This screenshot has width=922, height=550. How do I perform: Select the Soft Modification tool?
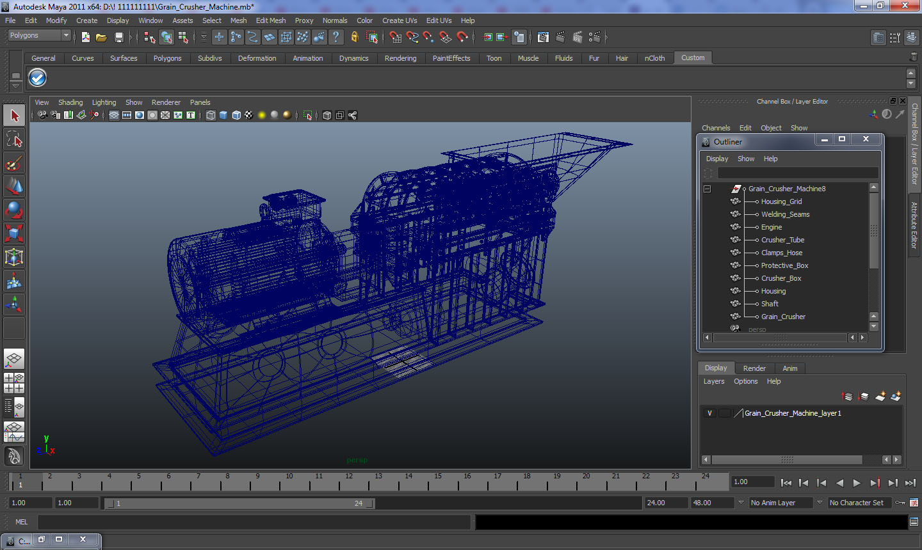pos(14,281)
